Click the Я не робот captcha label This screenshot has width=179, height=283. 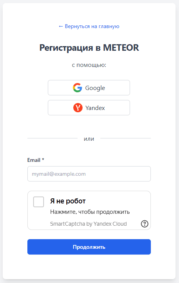tap(68, 201)
